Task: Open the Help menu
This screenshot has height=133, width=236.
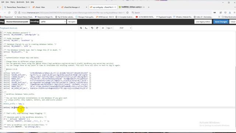Action: coord(32,2)
